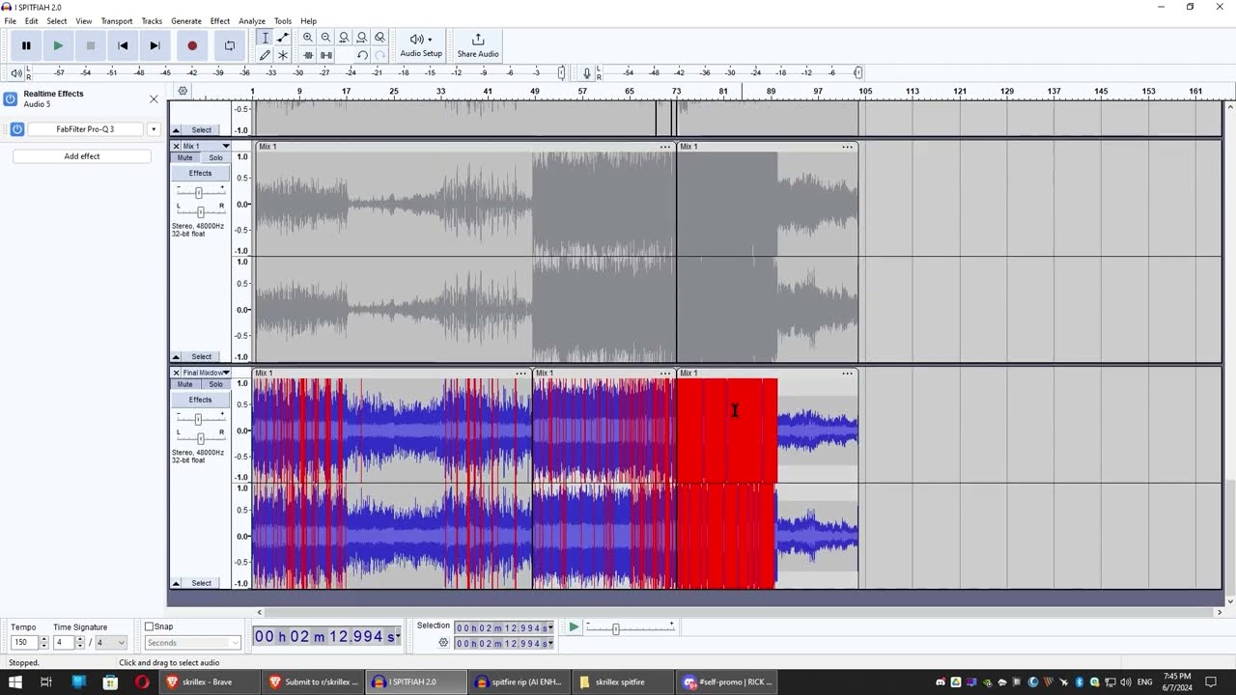The height and width of the screenshot is (695, 1236).
Task: Open the Analyze menu
Action: click(252, 21)
